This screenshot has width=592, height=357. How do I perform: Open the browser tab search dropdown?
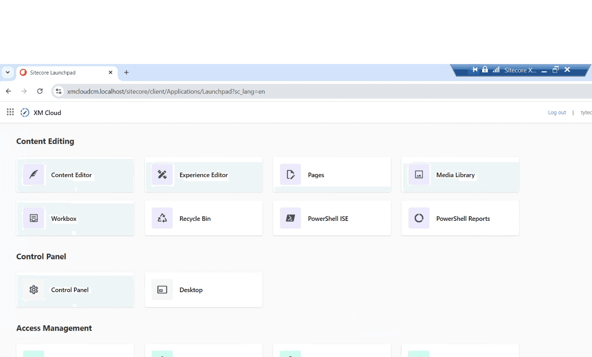(x=8, y=72)
